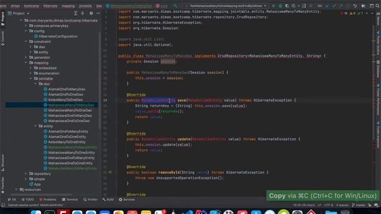Open the Structure tool window stripe button
This screenshot has height=214, width=381.
[2, 162]
